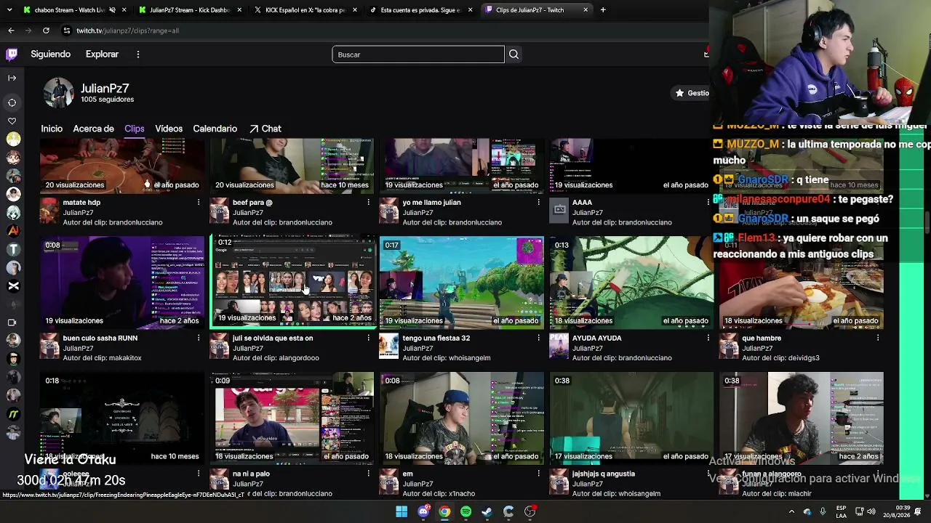
Task: Open the tab search dropdown arrow
Action: pos(8,10)
